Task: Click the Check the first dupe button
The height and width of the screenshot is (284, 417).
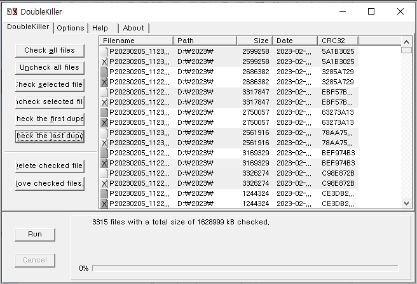Action: point(50,119)
